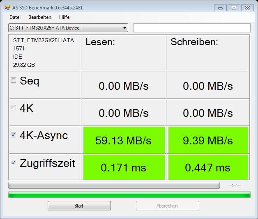
Task: Uncheck the Zugriffszeit test checkbox
Action: pos(13,163)
